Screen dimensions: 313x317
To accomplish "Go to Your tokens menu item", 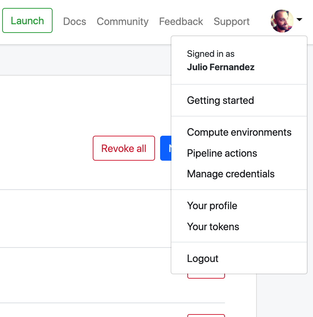I will [x=213, y=227].
